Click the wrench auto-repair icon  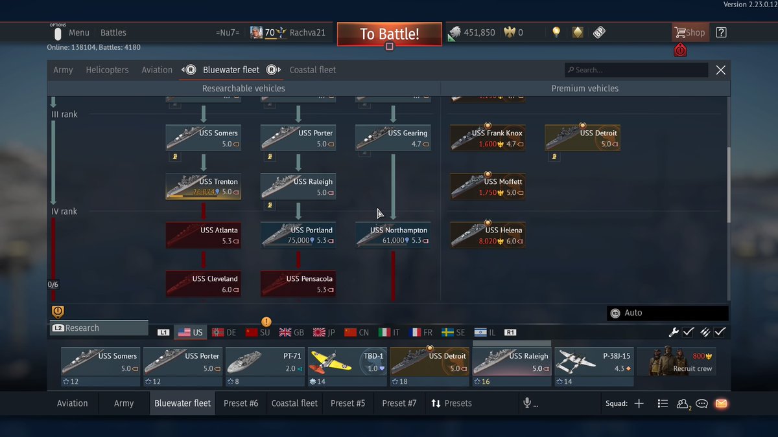674,332
